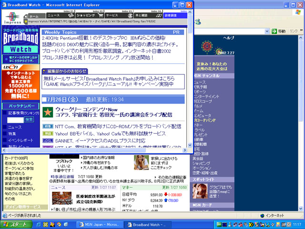Click up arrow of MSN window scrollbar
Image resolution: width=305 pixels, height=229 pixels.
coord(301,38)
